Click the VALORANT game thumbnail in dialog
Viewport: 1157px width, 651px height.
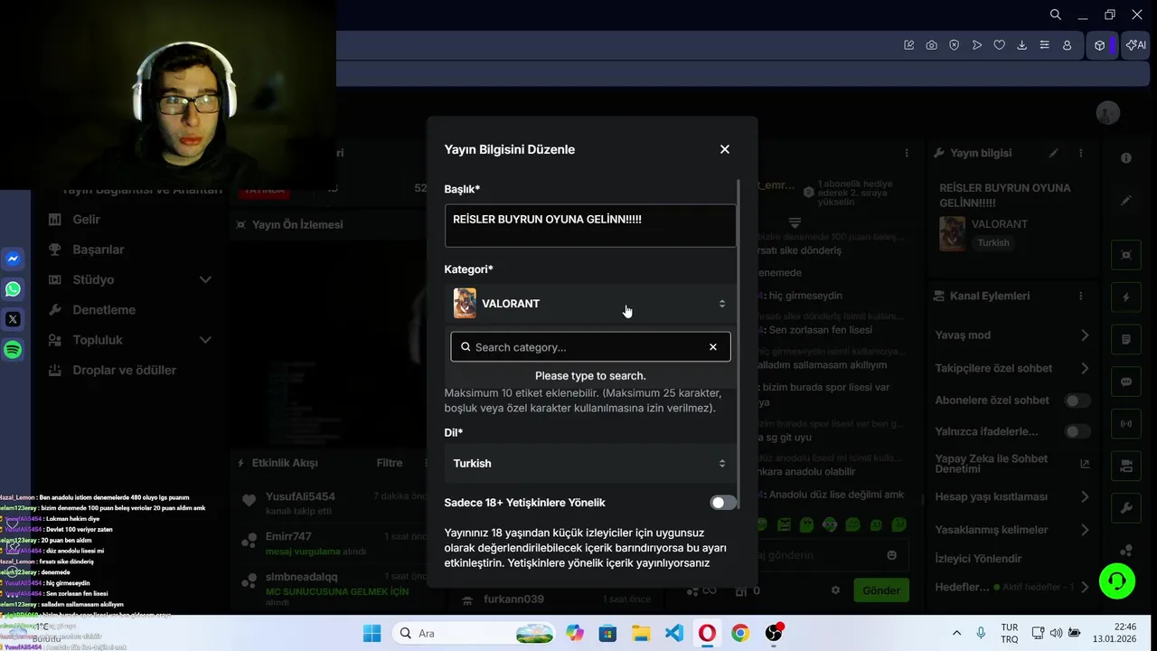(465, 304)
